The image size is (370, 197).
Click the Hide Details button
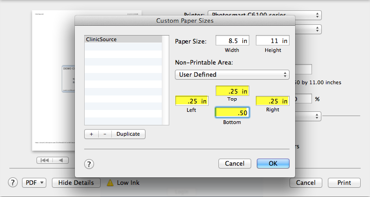pyautogui.click(x=76, y=182)
